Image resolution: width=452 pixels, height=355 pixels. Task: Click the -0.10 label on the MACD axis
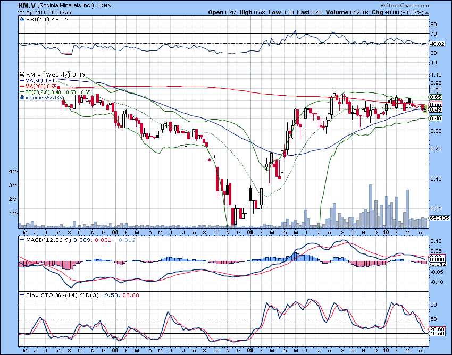pos(436,282)
